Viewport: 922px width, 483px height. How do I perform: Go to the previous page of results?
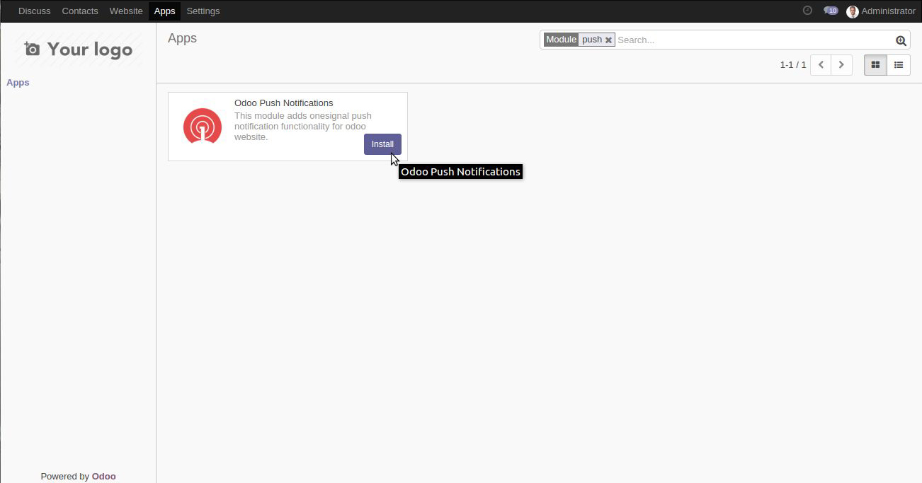(x=821, y=65)
